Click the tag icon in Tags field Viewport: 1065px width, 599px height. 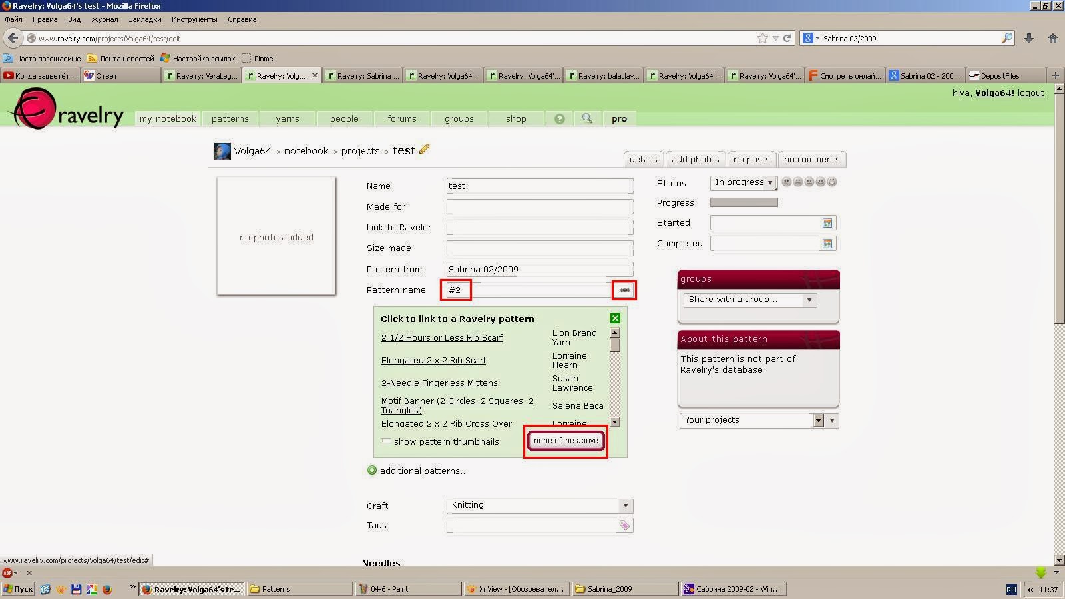[x=624, y=526]
